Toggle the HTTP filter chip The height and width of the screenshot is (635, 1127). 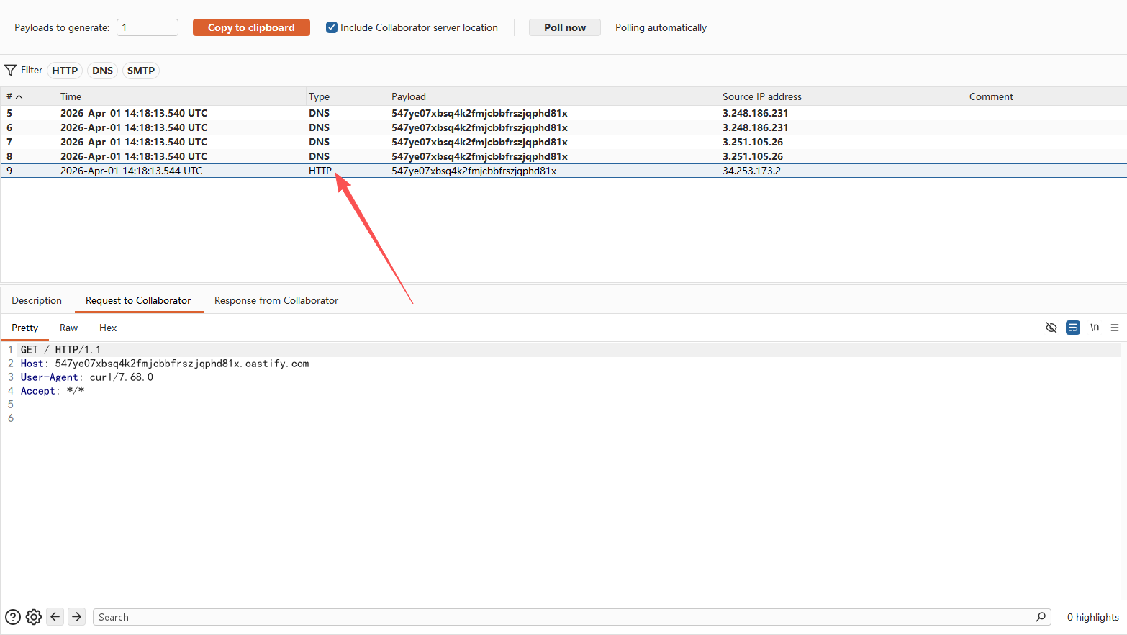click(65, 71)
